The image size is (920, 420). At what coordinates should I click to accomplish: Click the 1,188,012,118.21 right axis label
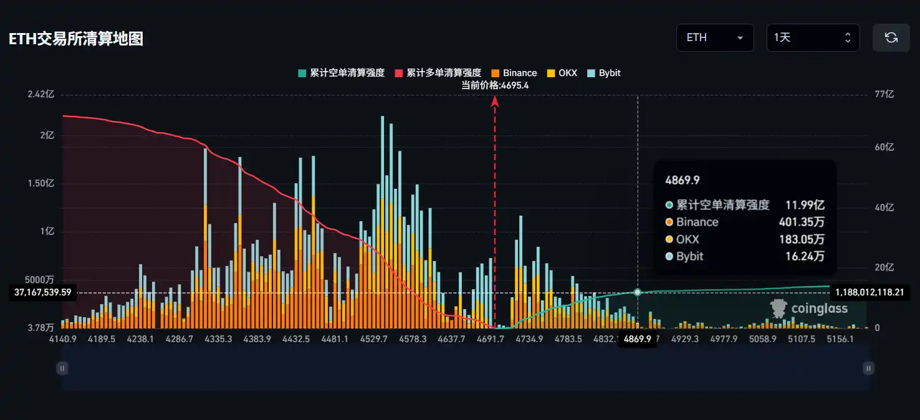point(870,292)
